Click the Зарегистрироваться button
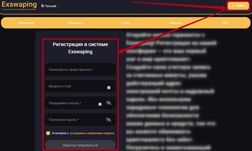252x151 pixels. click(80, 145)
